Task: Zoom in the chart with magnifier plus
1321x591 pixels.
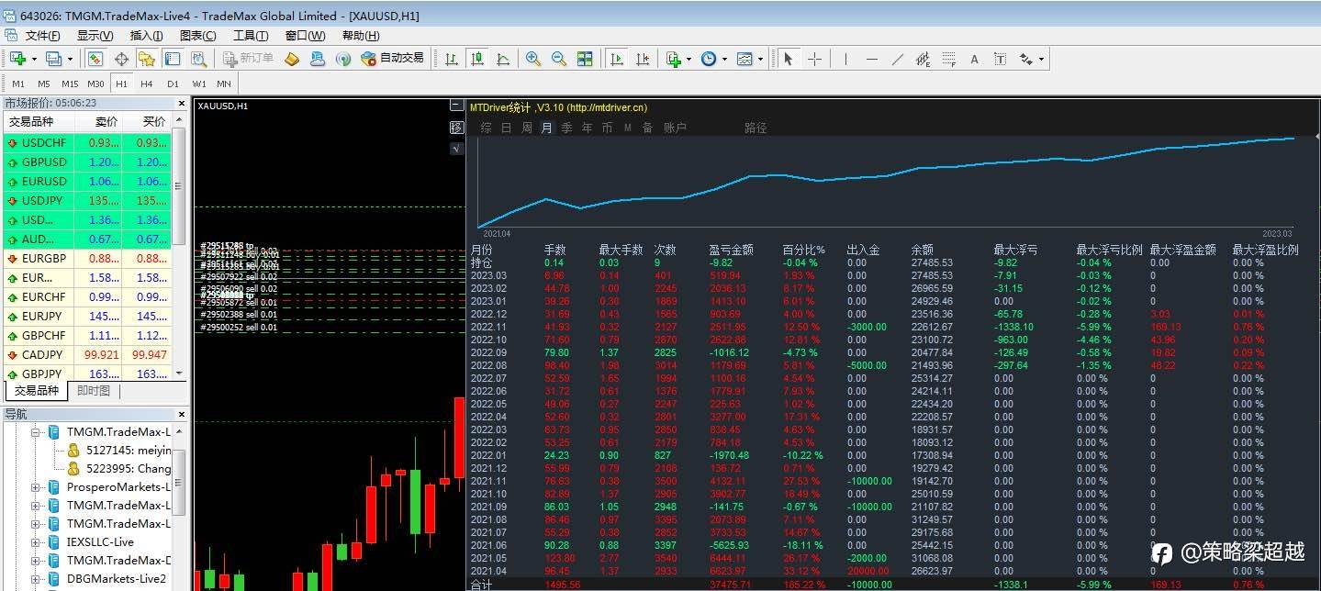Action: tap(532, 59)
